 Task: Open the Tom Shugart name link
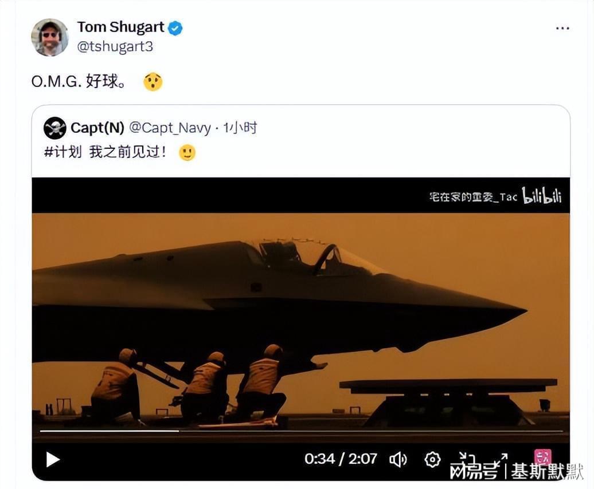[x=121, y=27]
